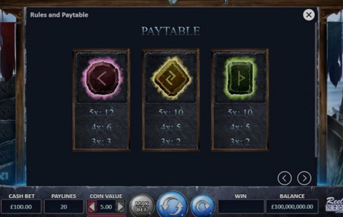Click the Paylines value box showing 20

click(x=63, y=207)
